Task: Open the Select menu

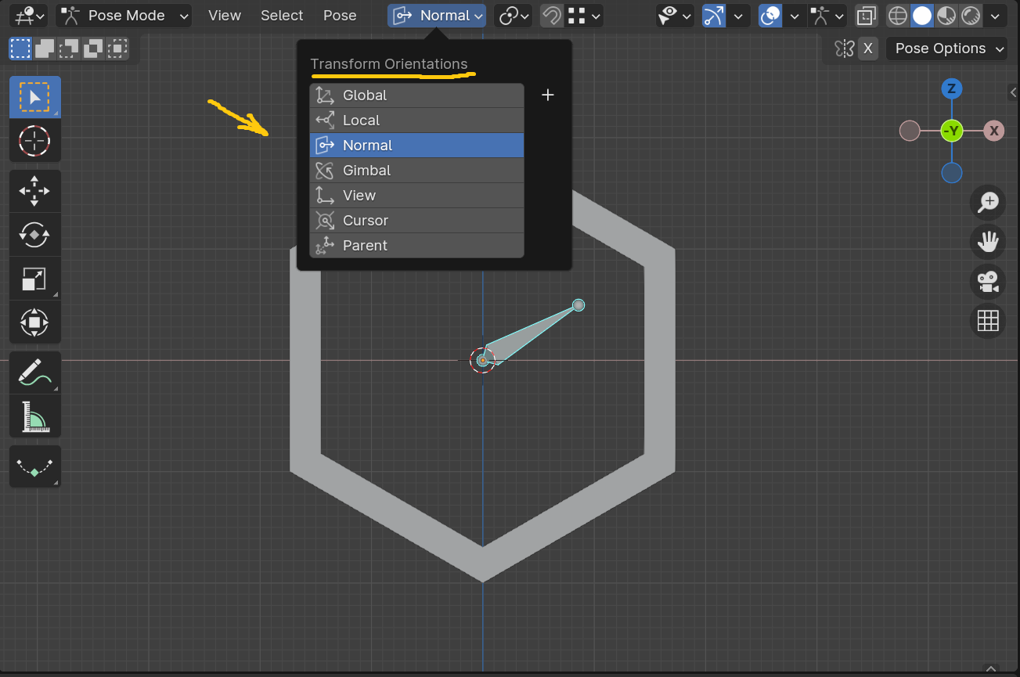Action: click(282, 16)
